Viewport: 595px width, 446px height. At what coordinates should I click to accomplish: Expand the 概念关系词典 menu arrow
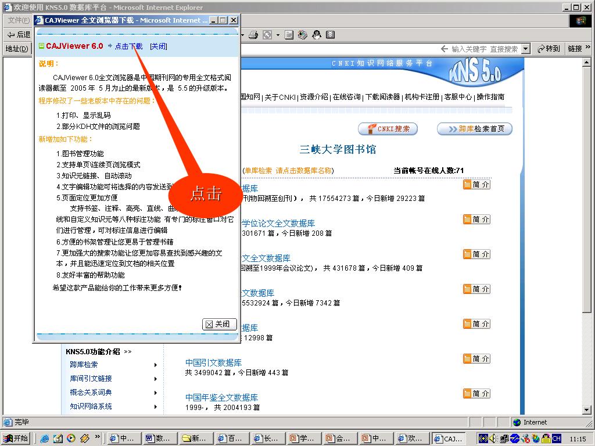pyautogui.click(x=156, y=393)
